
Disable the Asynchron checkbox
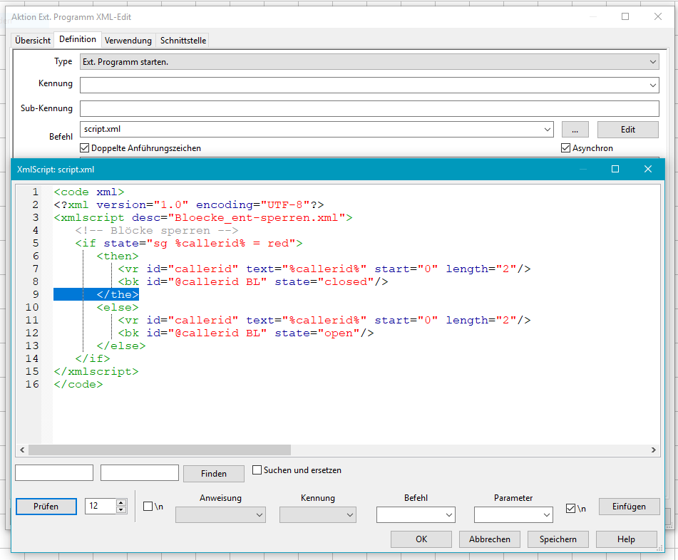click(566, 148)
